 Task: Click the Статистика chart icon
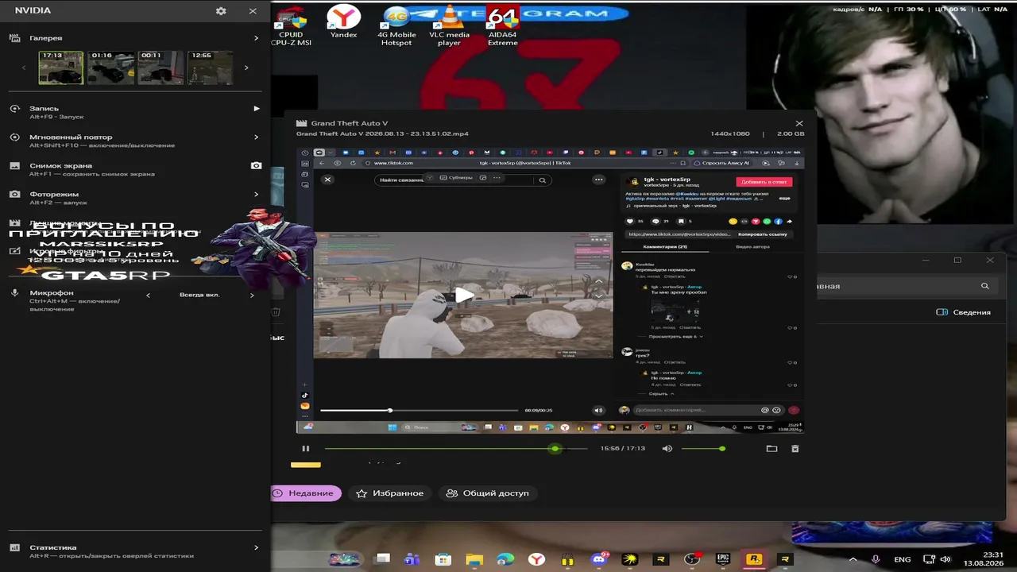pyautogui.click(x=14, y=547)
